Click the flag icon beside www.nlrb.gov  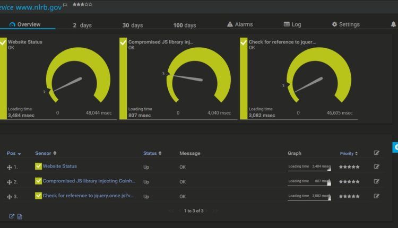tap(65, 4)
